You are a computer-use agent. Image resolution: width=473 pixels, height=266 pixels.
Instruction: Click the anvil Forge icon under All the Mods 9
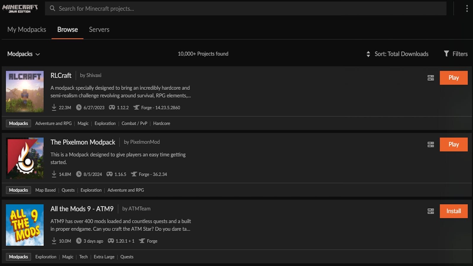tap(142, 241)
